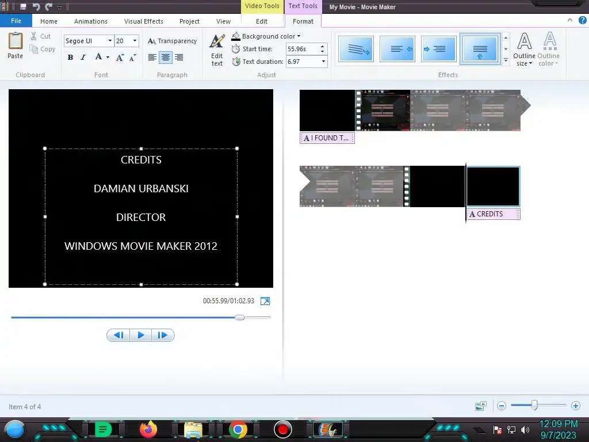
Task: Zoom out timeline with minus icon
Action: tap(502, 406)
